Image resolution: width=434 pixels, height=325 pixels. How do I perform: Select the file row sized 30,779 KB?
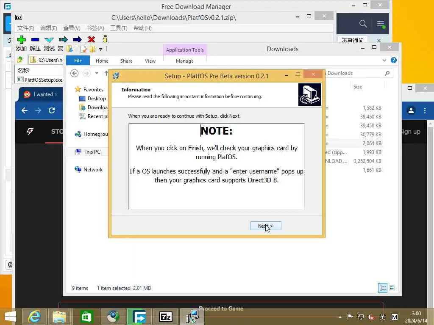coord(354,135)
